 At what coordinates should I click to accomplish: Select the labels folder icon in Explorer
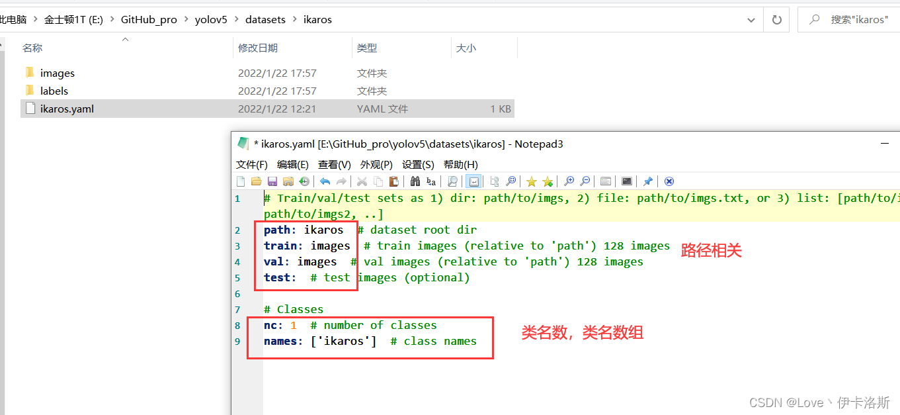30,91
